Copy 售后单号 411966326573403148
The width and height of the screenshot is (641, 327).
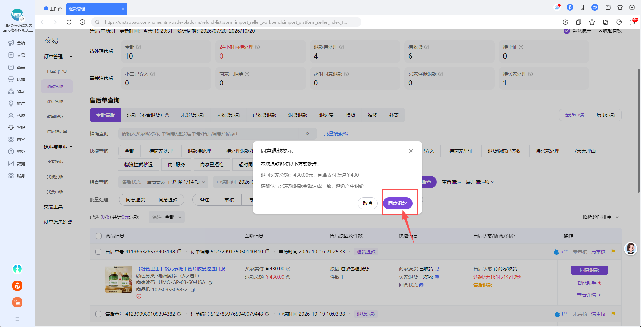point(179,251)
